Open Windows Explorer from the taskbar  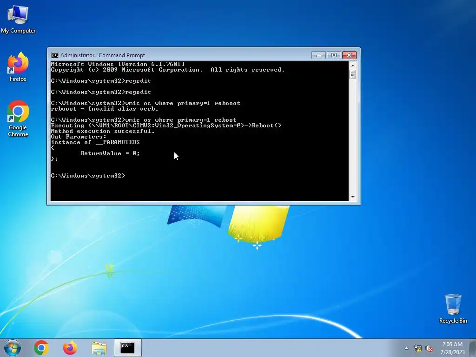click(x=99, y=348)
